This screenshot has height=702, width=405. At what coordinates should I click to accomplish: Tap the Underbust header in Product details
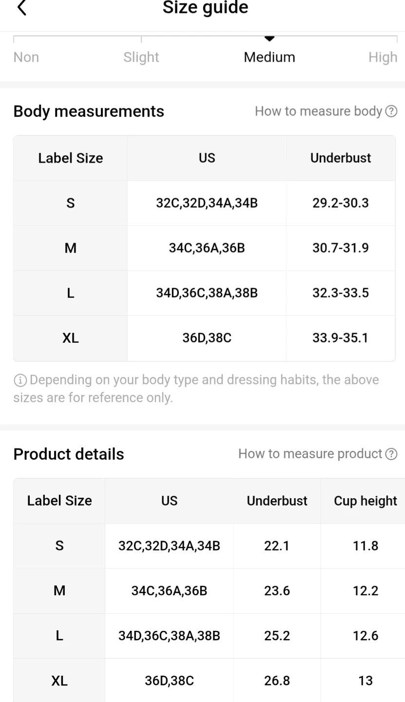click(277, 501)
